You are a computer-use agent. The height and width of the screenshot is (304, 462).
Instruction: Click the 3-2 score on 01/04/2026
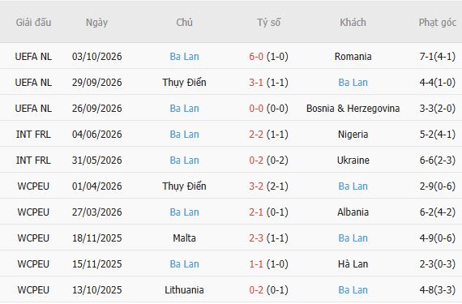(256, 186)
